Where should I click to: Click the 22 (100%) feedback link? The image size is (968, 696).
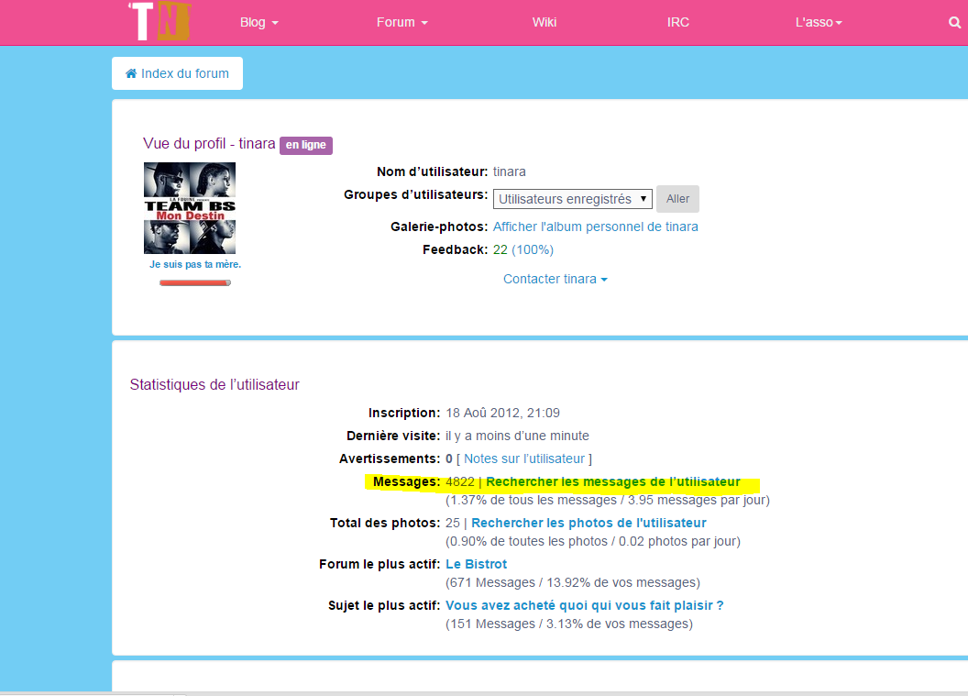522,249
